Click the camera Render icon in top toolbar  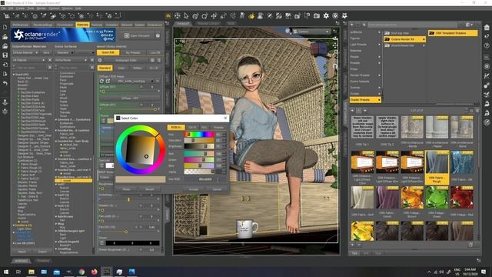[317, 15]
